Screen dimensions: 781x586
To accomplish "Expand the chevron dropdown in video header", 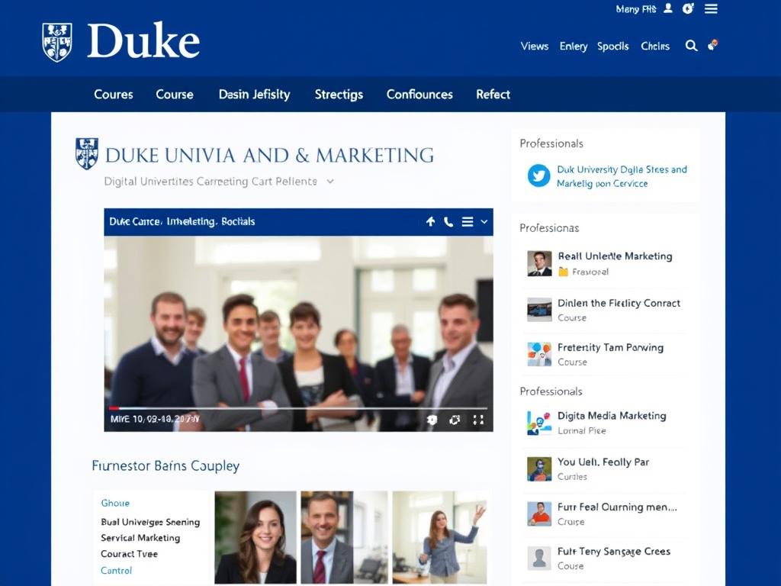I will (x=484, y=222).
